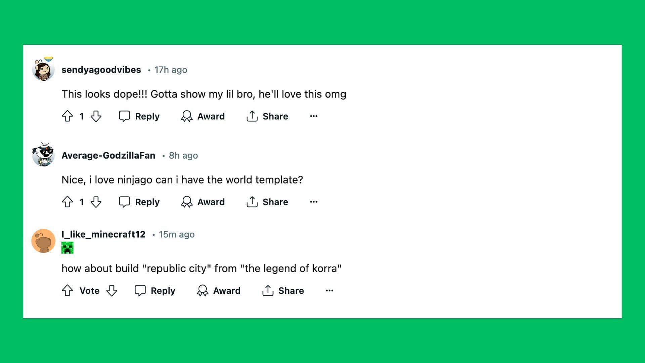Reply to the ninjago world template comment

[139, 202]
